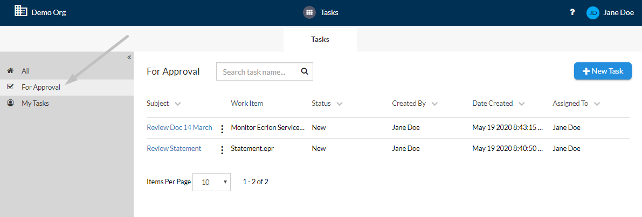This screenshot has height=217, width=642.
Task: Click the May 19 2020 8:40:50 date cell
Action: [x=508, y=148]
